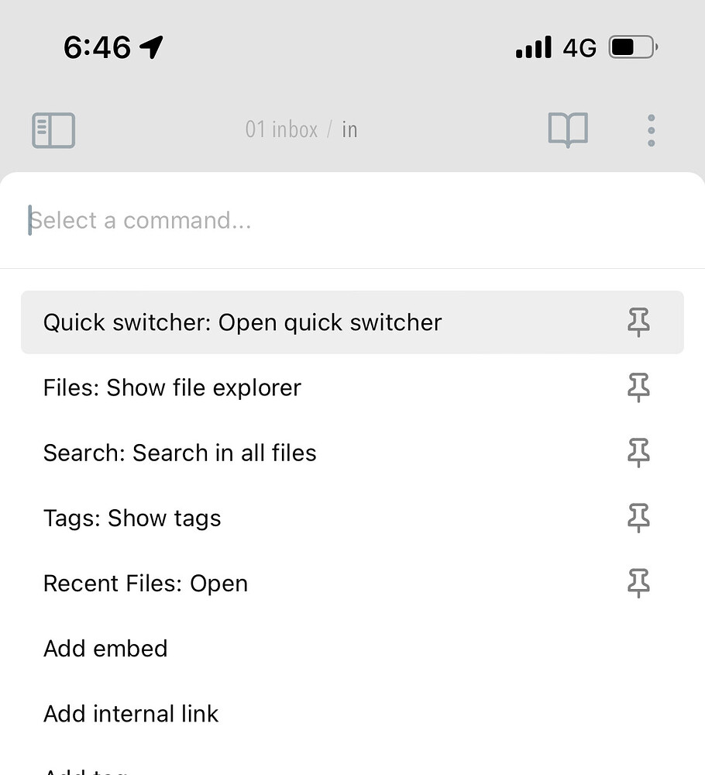Run the 'Add embed' command
Viewport: 705px width, 775px height.
[105, 649]
